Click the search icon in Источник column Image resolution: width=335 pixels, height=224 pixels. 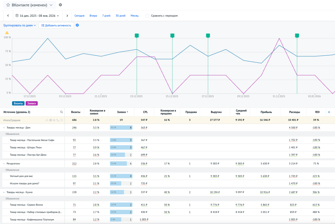pyautogui.click(x=61, y=112)
